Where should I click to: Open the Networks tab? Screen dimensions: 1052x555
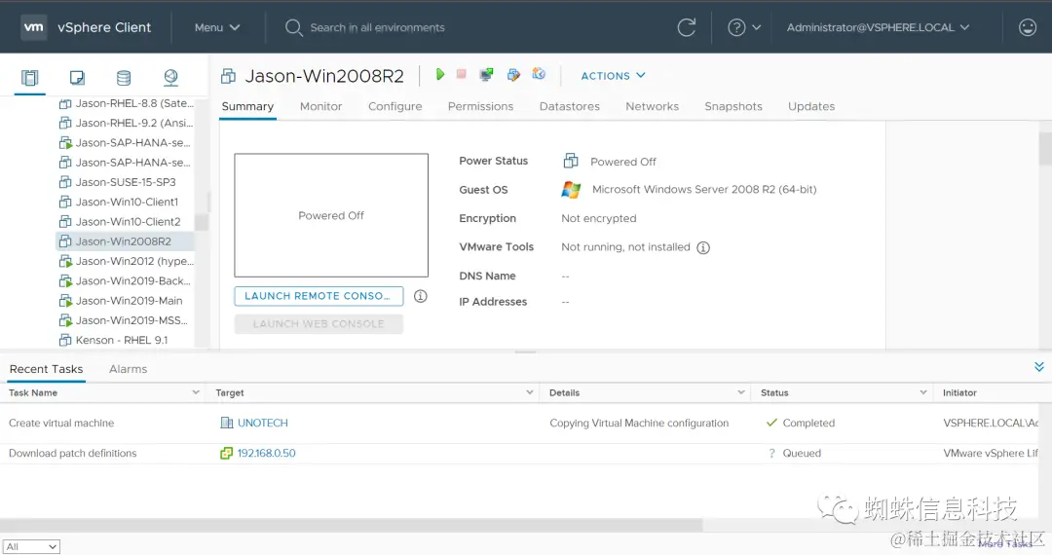point(652,106)
